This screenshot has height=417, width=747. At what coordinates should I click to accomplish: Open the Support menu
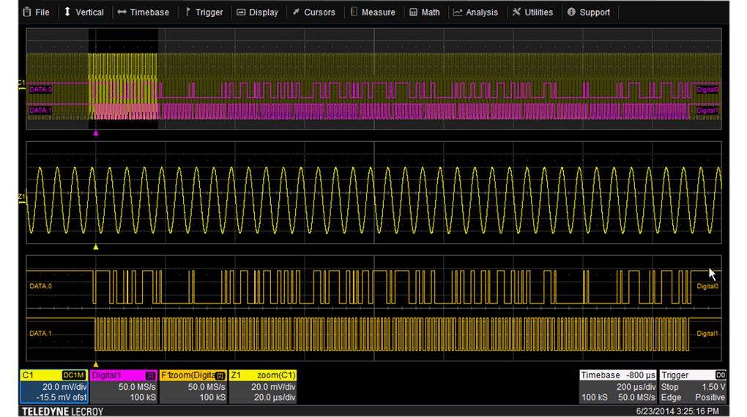point(589,12)
